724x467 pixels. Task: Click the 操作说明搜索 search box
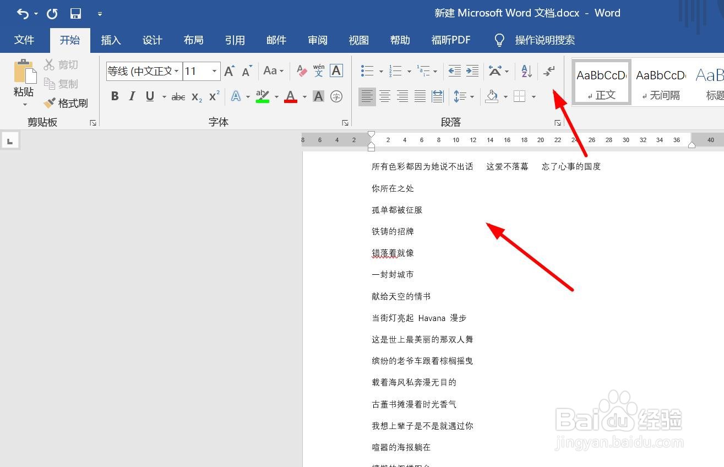(x=534, y=40)
